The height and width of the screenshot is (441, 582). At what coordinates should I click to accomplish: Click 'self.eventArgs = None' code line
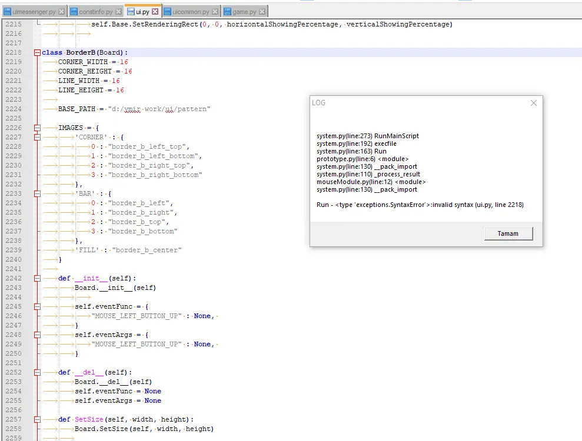pos(118,400)
